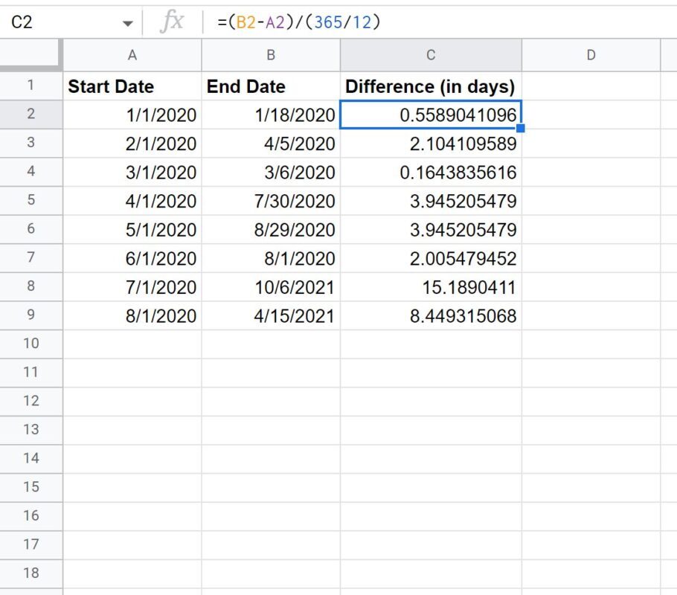The image size is (677, 595).
Task: Select cell with value 8.449315068
Action: click(431, 315)
